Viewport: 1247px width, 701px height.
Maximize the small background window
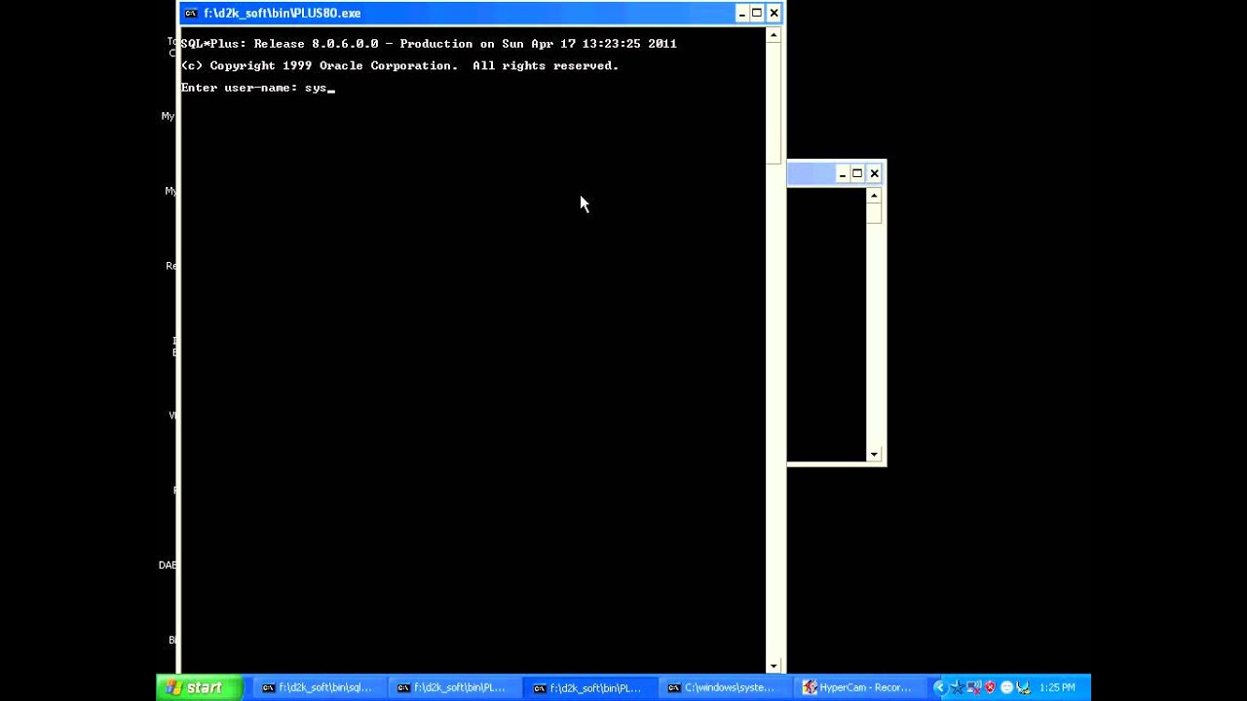click(x=857, y=173)
